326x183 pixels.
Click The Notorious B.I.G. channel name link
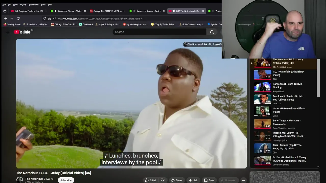(x=38, y=179)
